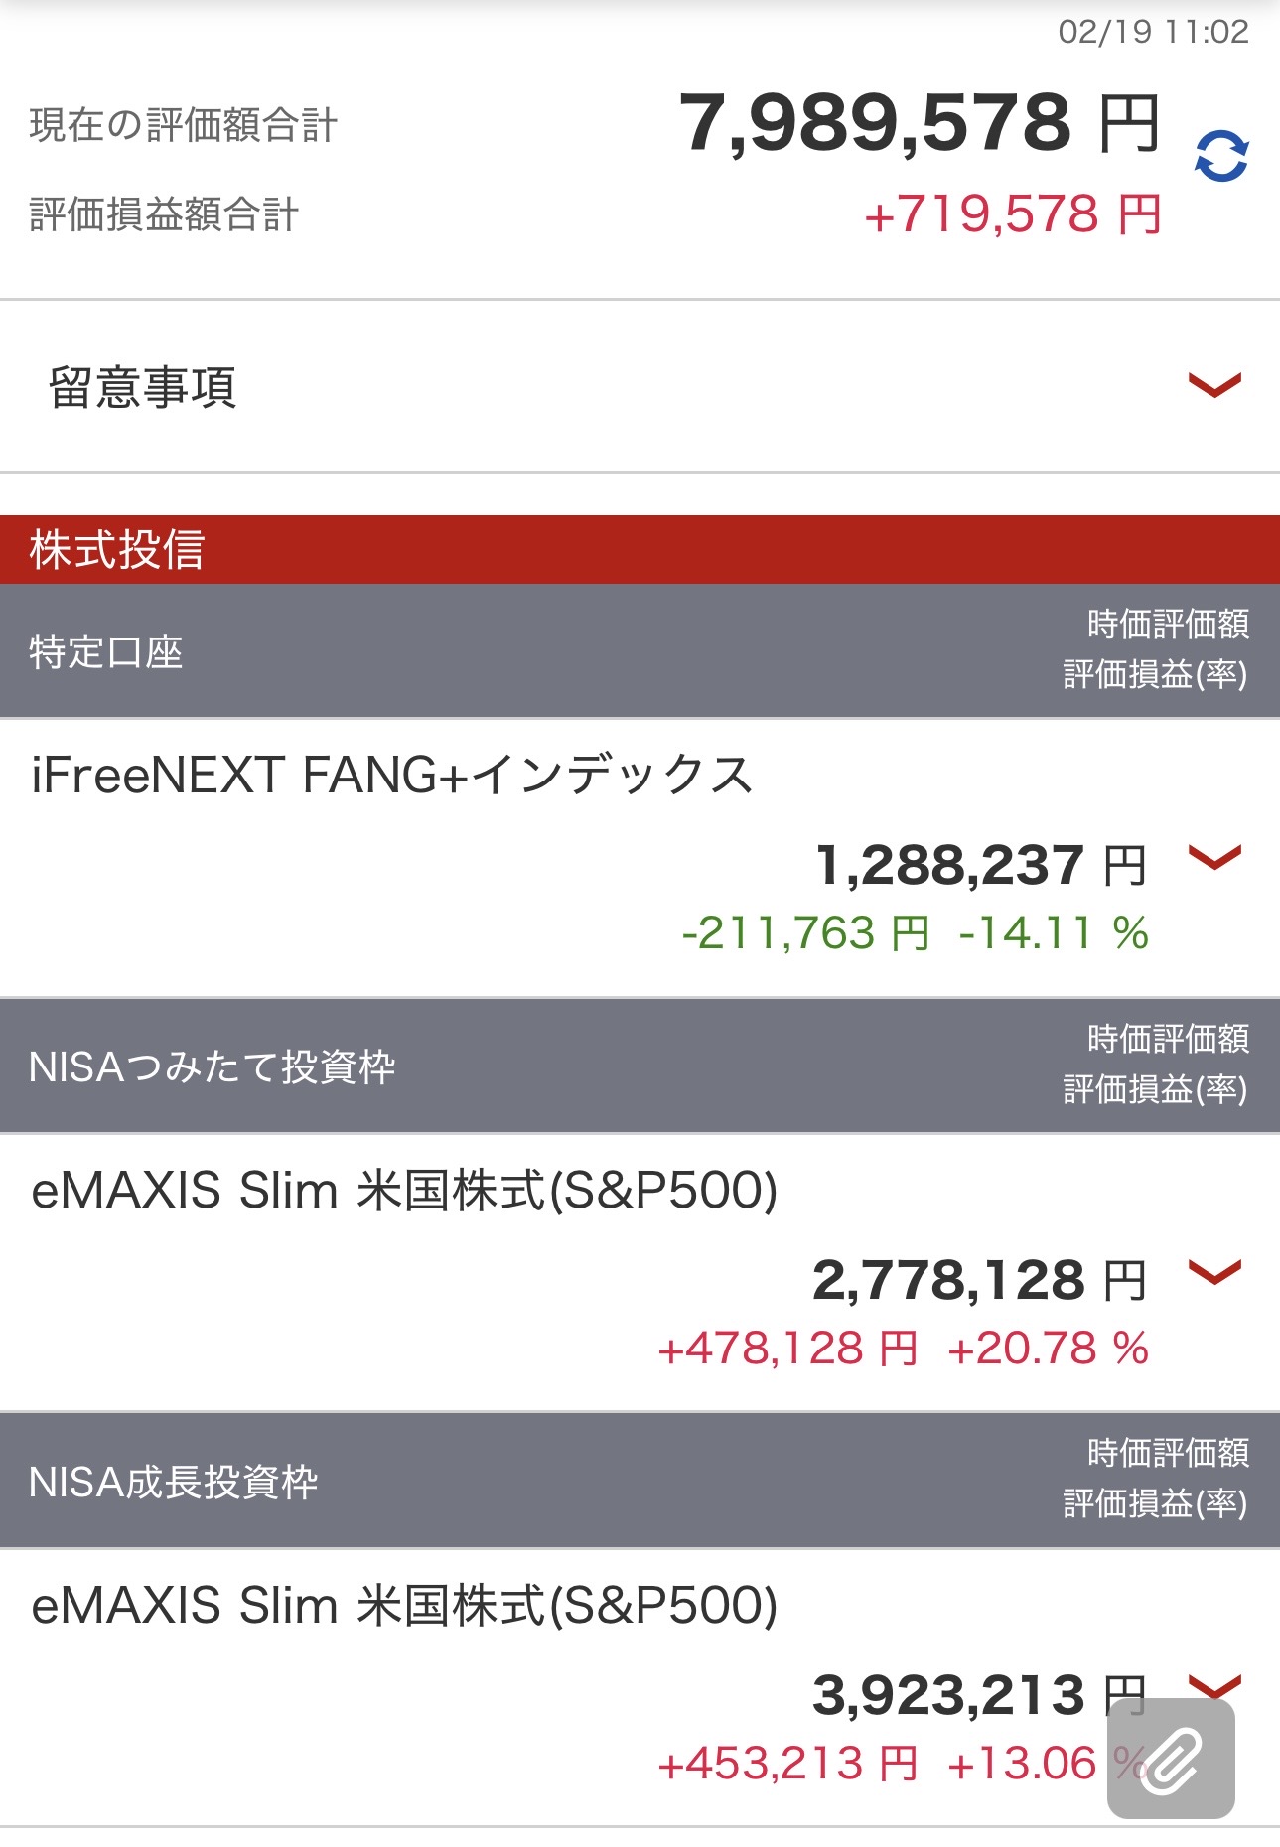The height and width of the screenshot is (1847, 1280).
Task: Tap the 2,778,128 円 valuation amount
Action: point(979,1280)
